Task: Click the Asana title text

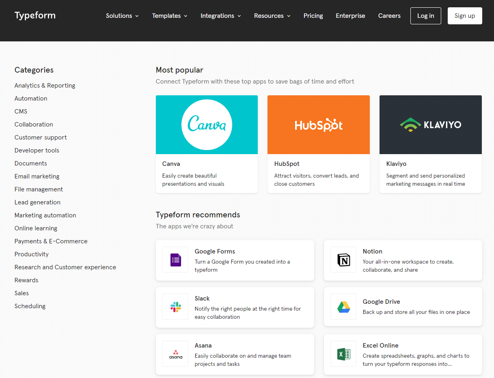Action: click(203, 346)
